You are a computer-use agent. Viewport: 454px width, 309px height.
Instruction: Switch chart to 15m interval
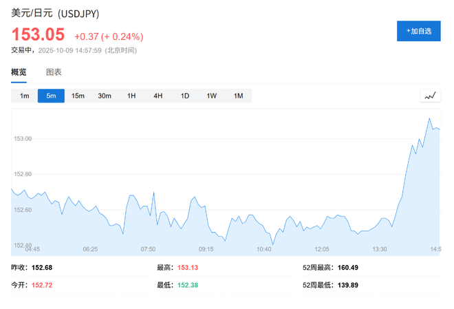78,96
